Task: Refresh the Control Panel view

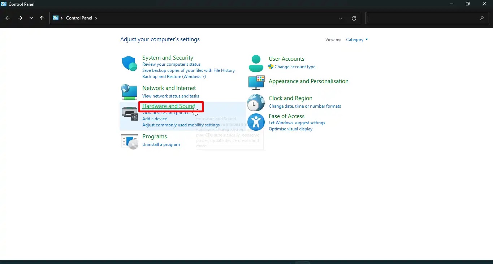Action: [x=354, y=18]
